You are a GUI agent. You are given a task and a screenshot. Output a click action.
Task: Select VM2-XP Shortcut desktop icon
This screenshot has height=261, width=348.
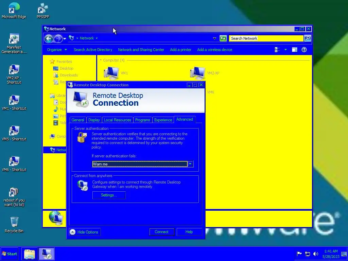pos(14,74)
